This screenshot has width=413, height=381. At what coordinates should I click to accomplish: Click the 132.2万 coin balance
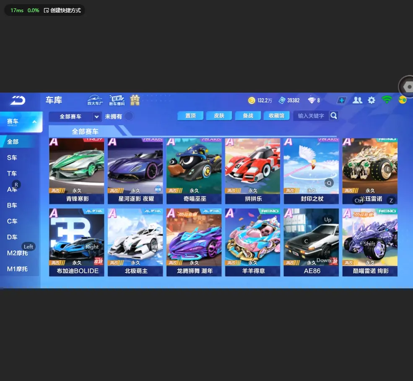click(265, 101)
